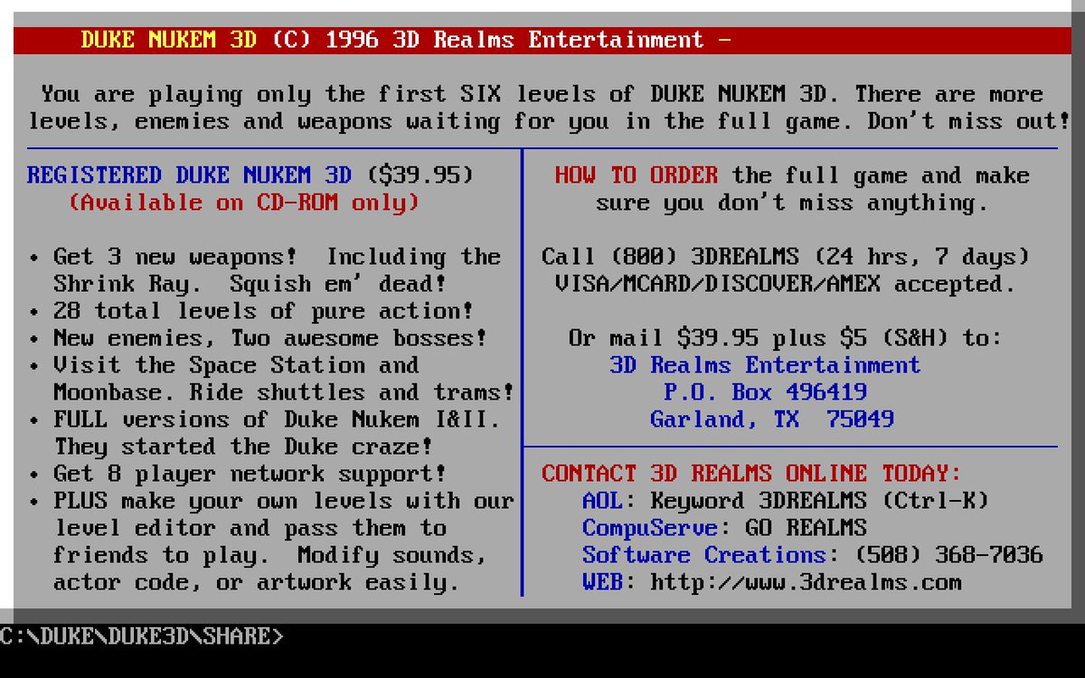The height and width of the screenshot is (678, 1085).
Task: Click 'PLUS make your own levels' line
Action: click(270, 501)
